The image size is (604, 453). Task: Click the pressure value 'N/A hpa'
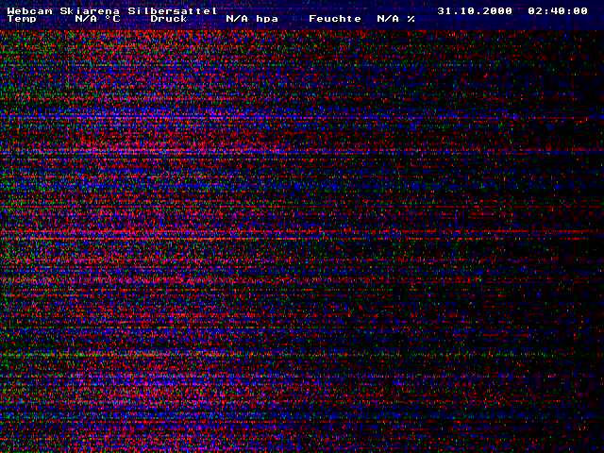pos(252,19)
